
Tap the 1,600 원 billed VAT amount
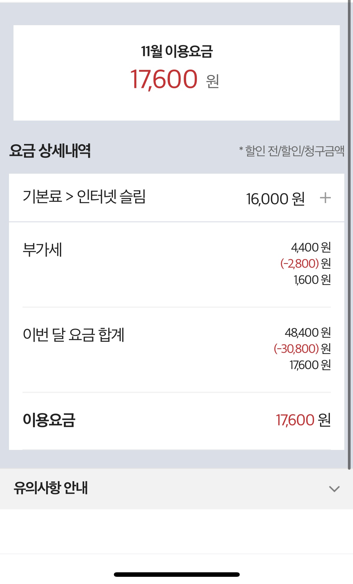pyautogui.click(x=312, y=280)
